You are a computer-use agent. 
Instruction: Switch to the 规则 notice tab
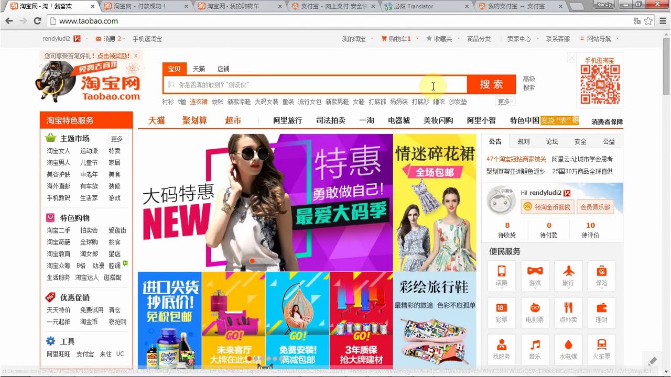pos(524,141)
